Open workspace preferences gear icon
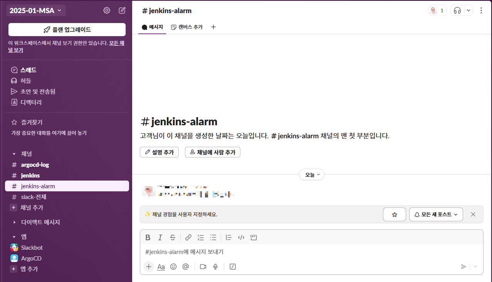 (107, 10)
